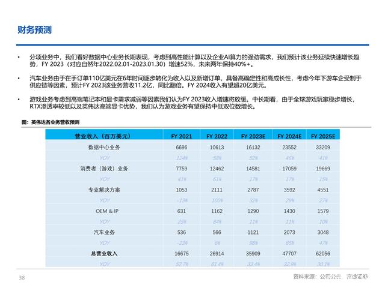Click the row label OEM & IP
385x288 pixels.
click(107, 211)
